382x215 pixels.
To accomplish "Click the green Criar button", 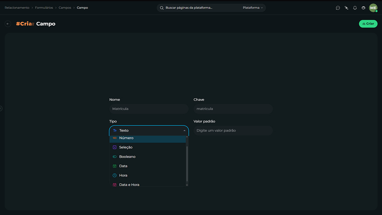I will click(368, 24).
